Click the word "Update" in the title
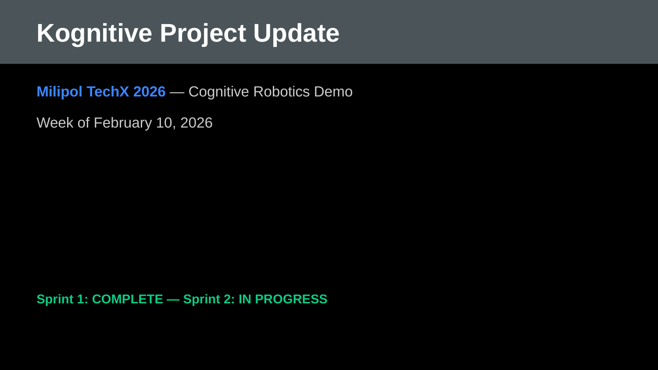This screenshot has width=658, height=370. click(296, 33)
